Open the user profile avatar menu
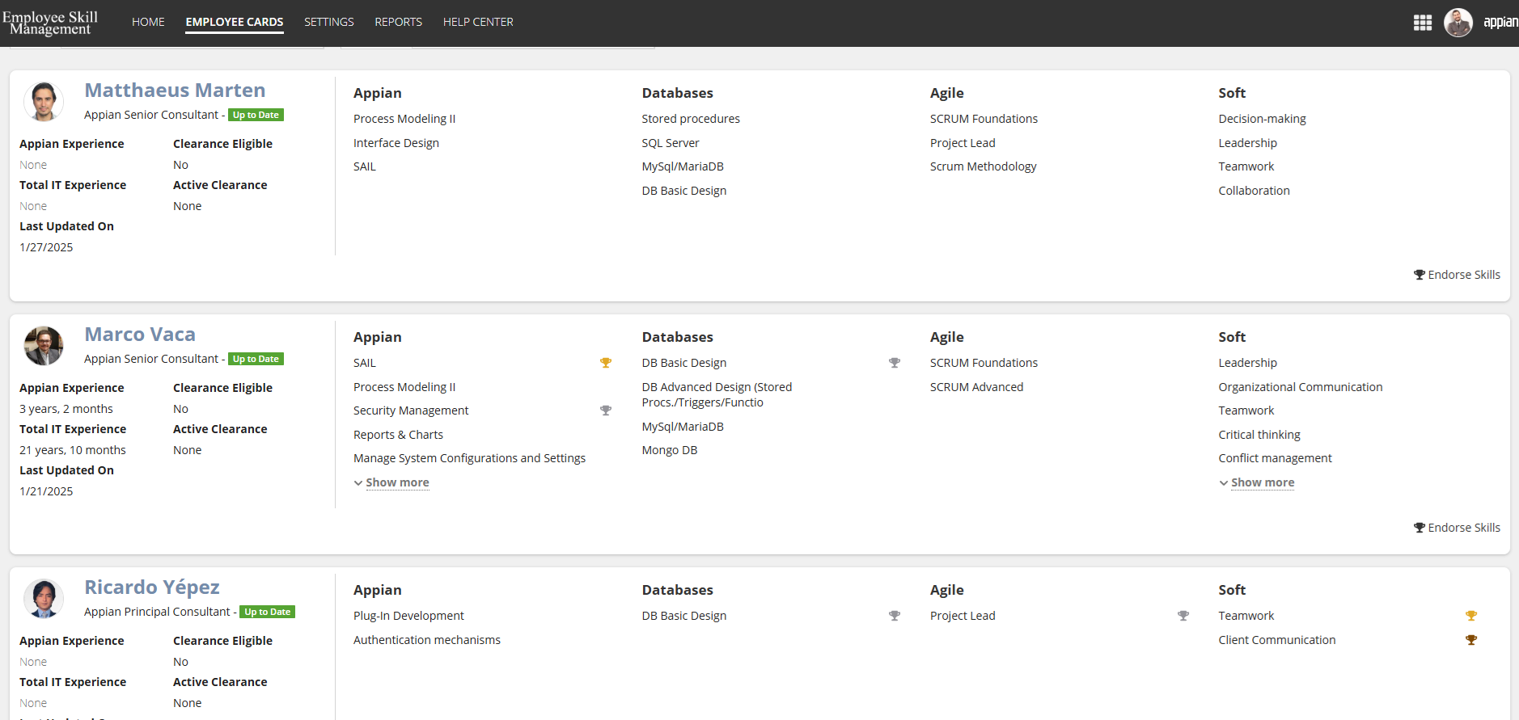This screenshot has width=1519, height=720. coord(1458,23)
